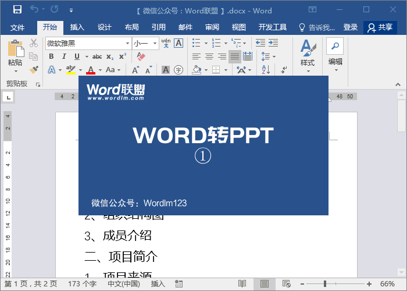
Task: Cut selection with the scissors icon
Action: coord(34,43)
